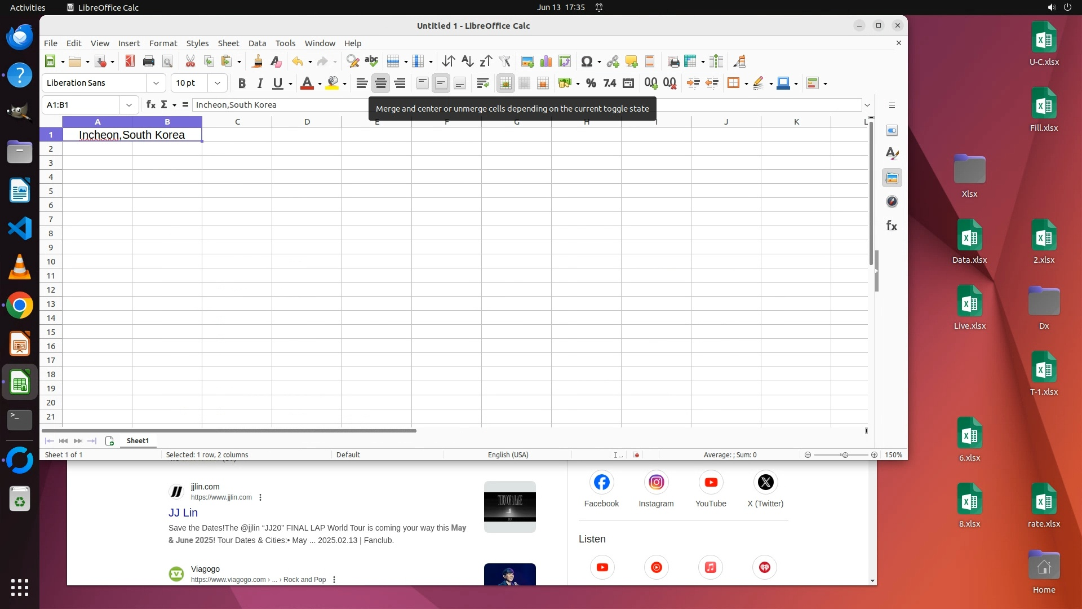Insert a chart using the toolbar icon
This screenshot has height=609, width=1082.
[x=546, y=61]
